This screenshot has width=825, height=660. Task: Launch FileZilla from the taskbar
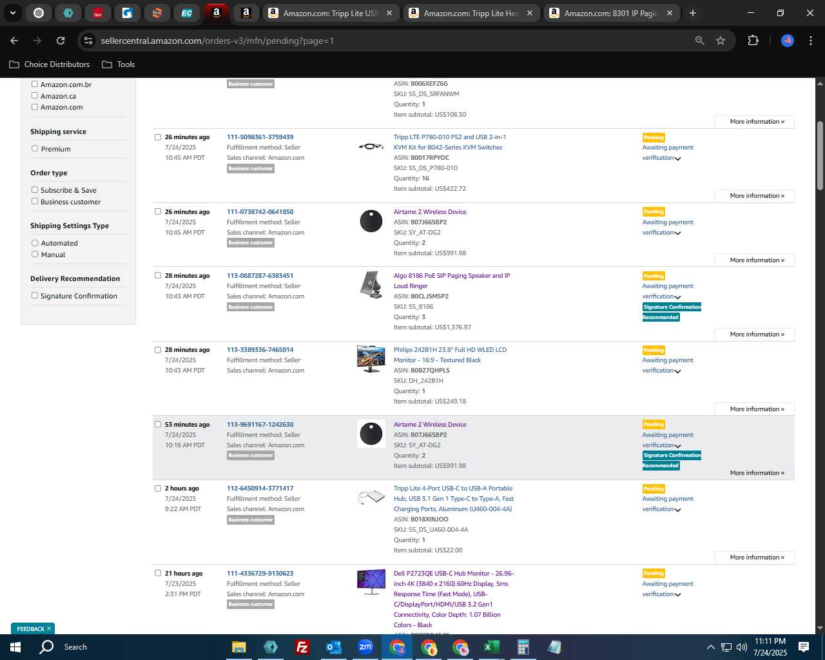(x=302, y=647)
